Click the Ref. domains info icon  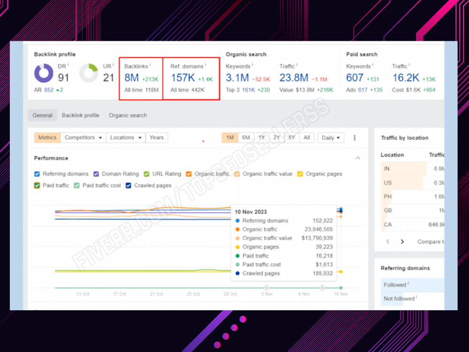(x=205, y=65)
